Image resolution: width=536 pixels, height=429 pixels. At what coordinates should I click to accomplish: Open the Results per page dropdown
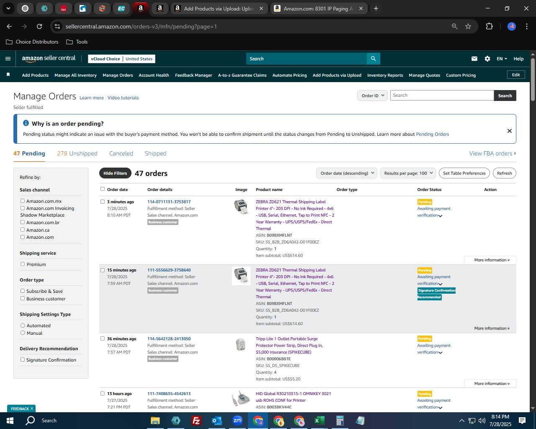point(408,173)
